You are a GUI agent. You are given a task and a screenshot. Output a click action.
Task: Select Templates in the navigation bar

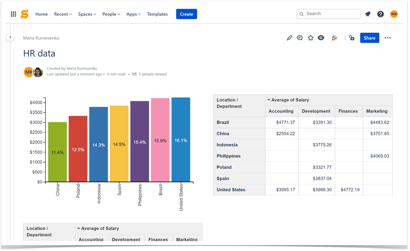click(157, 14)
